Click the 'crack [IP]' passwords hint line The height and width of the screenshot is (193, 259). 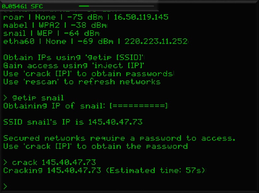point(88,74)
